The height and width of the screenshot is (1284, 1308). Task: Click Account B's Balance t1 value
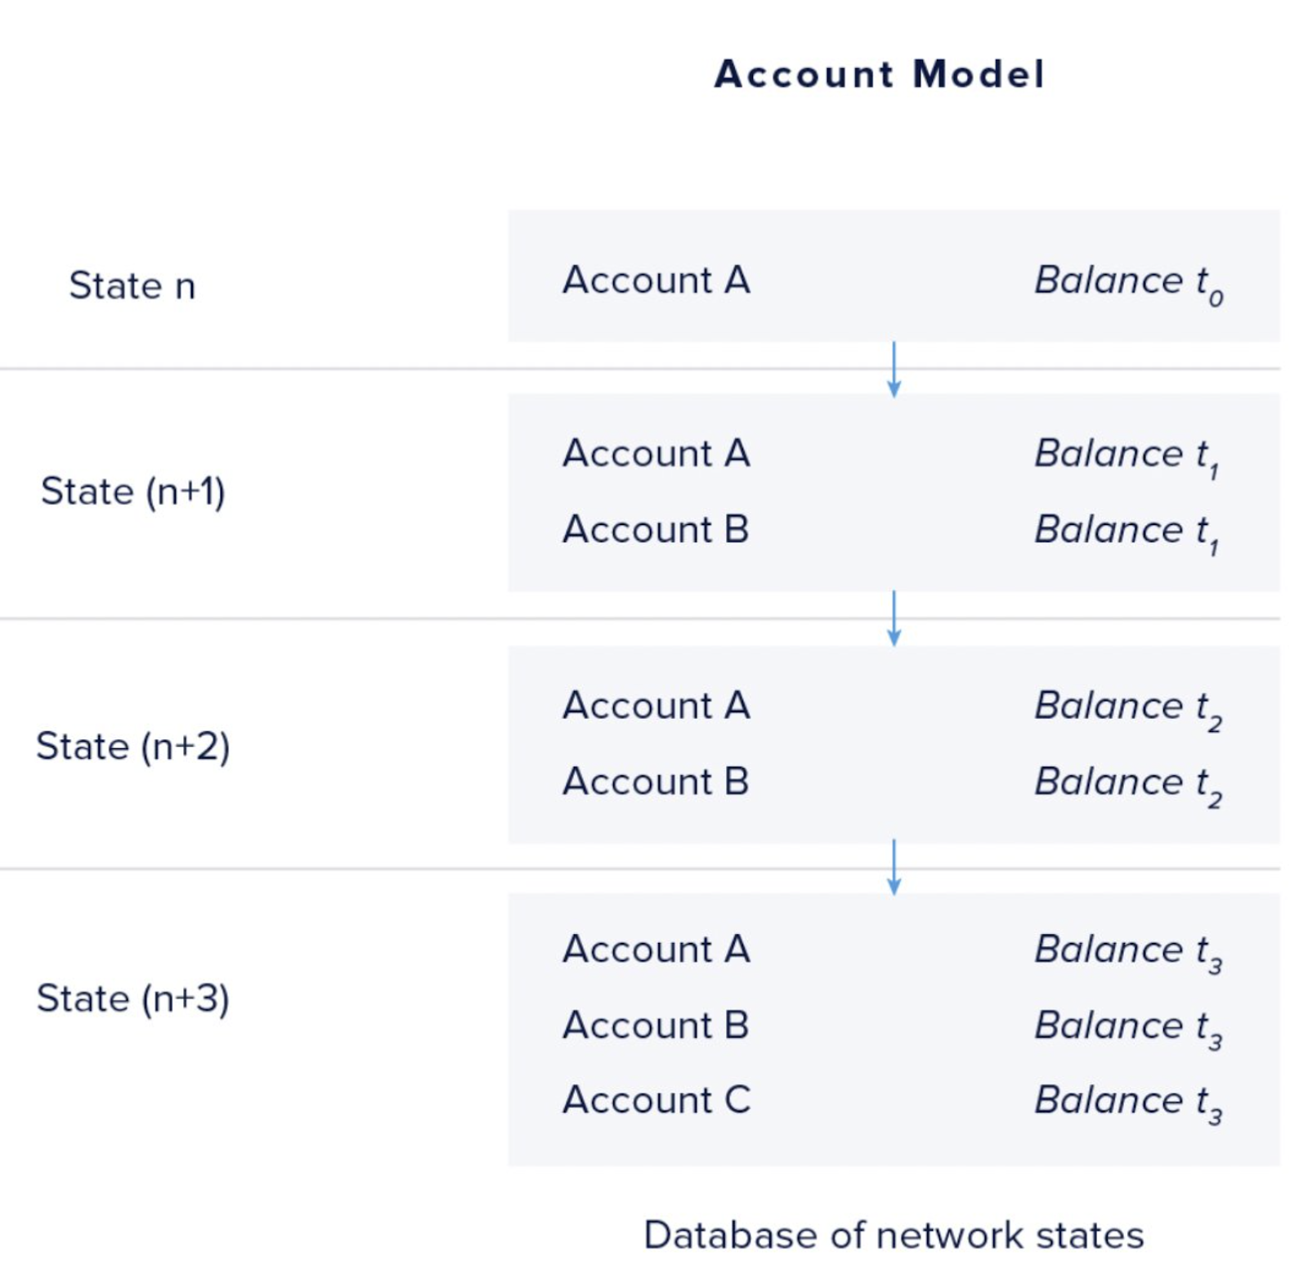(1127, 532)
